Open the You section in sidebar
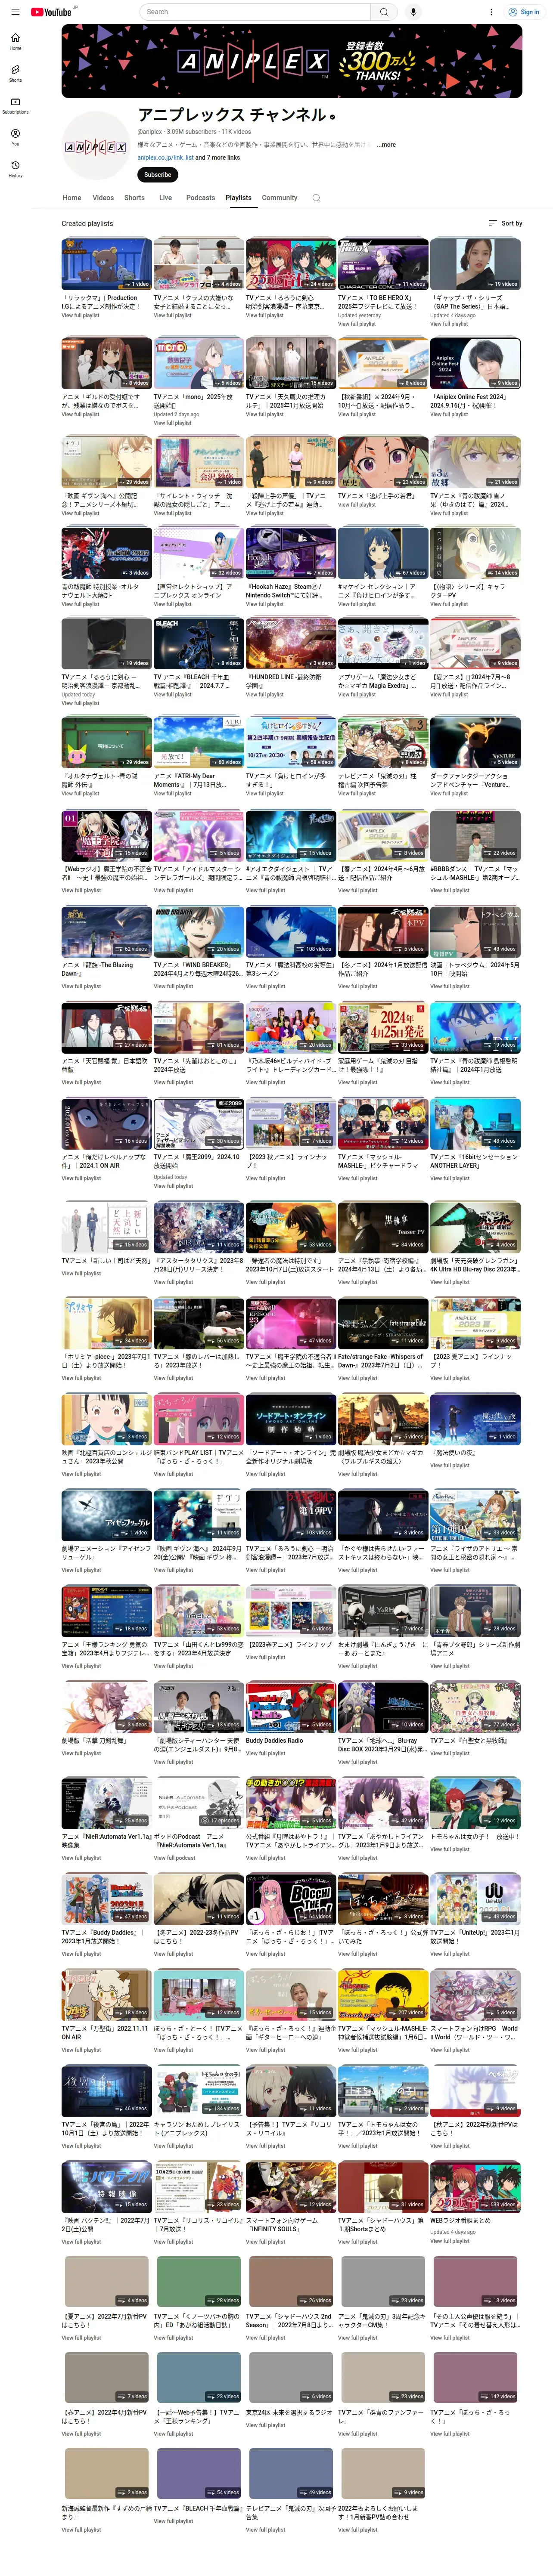 pyautogui.click(x=15, y=137)
